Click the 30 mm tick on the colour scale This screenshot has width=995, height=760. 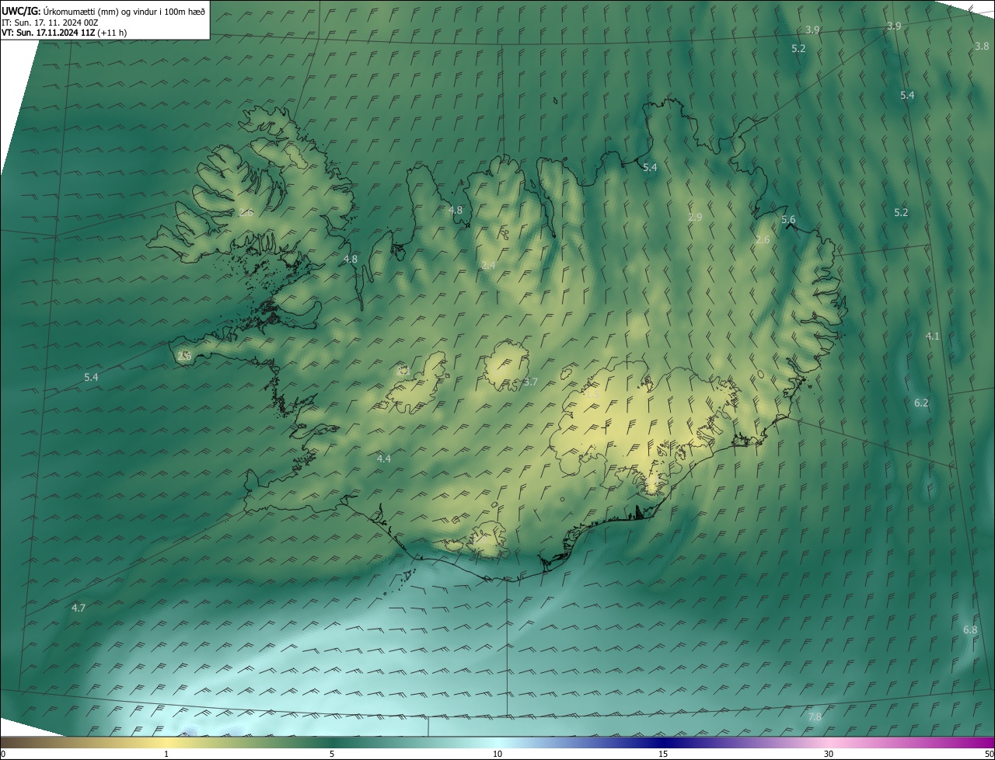click(x=829, y=754)
